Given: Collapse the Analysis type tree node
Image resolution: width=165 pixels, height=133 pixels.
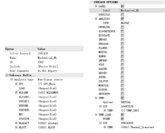Looking at the screenshot, I should tap(12, 79).
